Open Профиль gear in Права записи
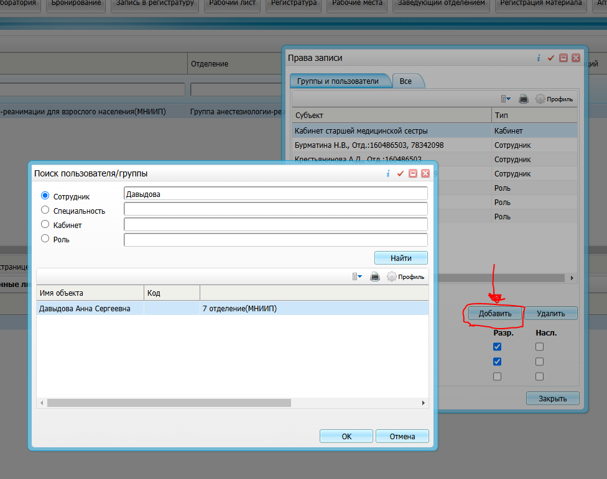The height and width of the screenshot is (479, 607). tap(554, 99)
